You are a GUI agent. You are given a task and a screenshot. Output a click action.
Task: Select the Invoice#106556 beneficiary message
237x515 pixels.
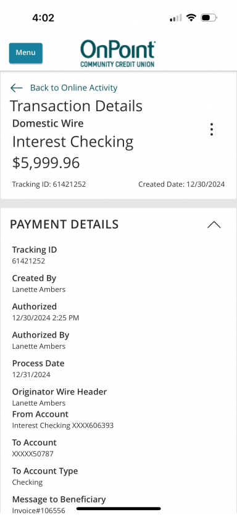click(39, 511)
